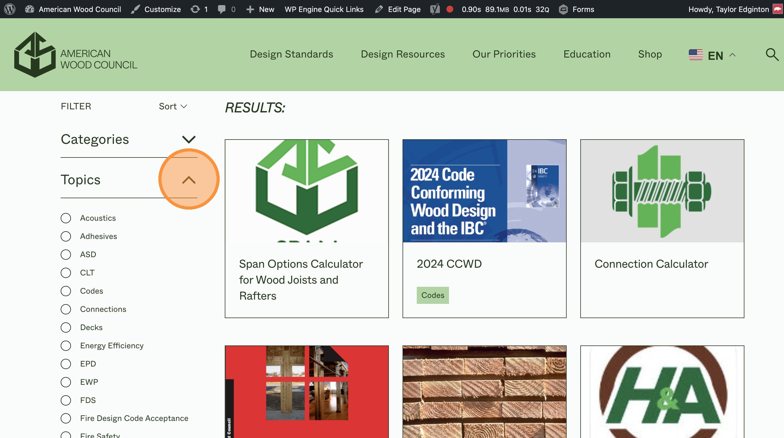Click the Customize link in admin bar
The height and width of the screenshot is (438, 784).
pyautogui.click(x=162, y=9)
